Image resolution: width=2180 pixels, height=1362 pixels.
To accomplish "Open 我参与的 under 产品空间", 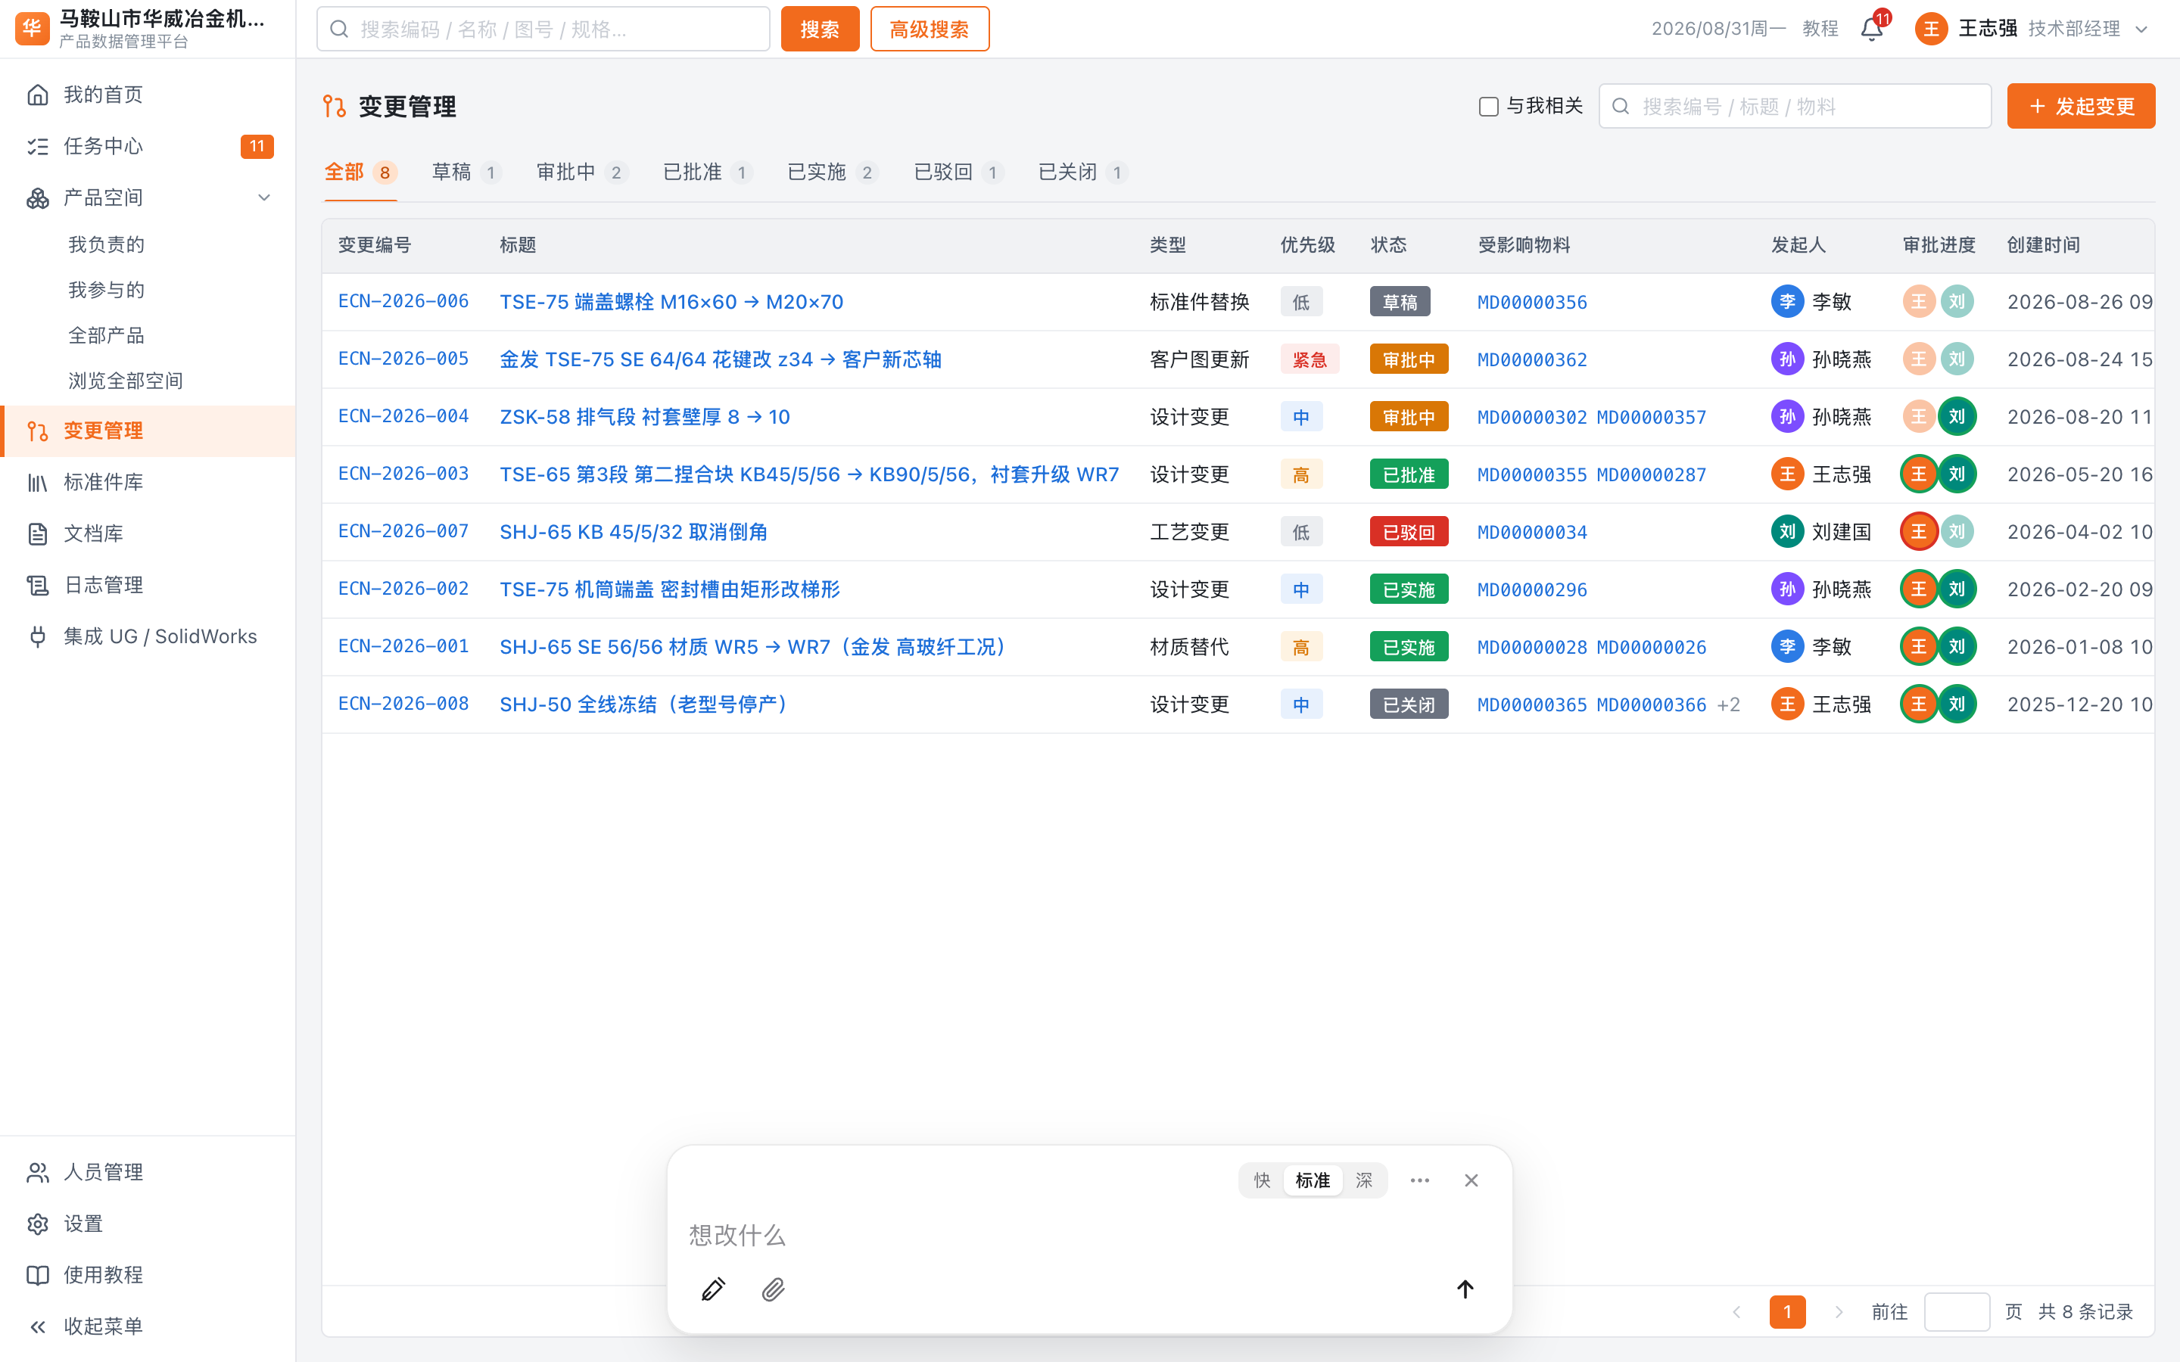I will 106,290.
